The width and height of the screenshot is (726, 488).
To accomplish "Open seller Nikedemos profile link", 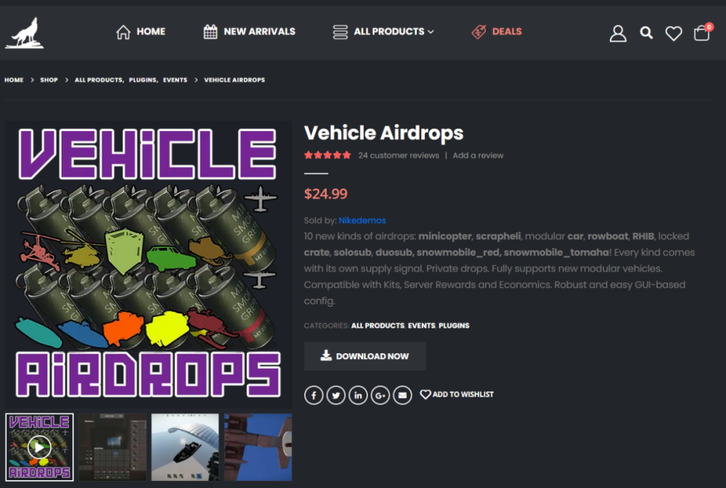I will (x=362, y=220).
